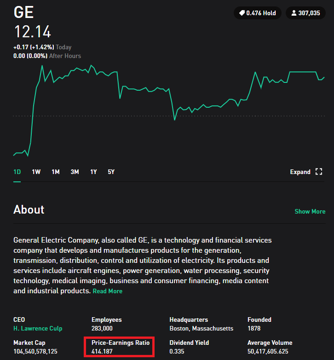Click Headquarters value Boston, Massachusetts

tap(202, 328)
